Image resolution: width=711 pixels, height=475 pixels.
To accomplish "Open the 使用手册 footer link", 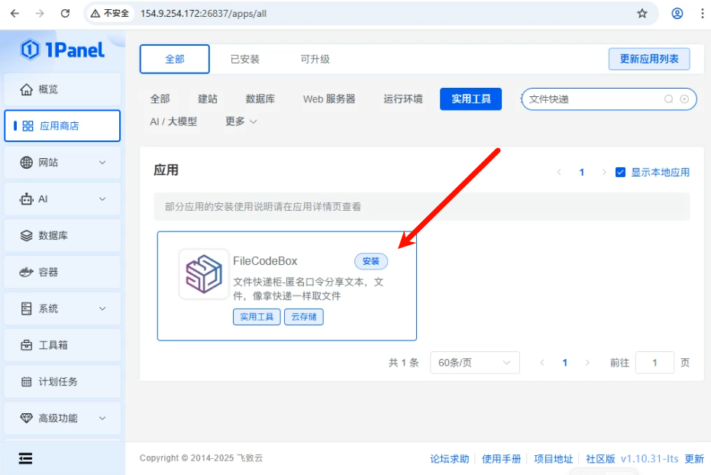I will [x=501, y=459].
